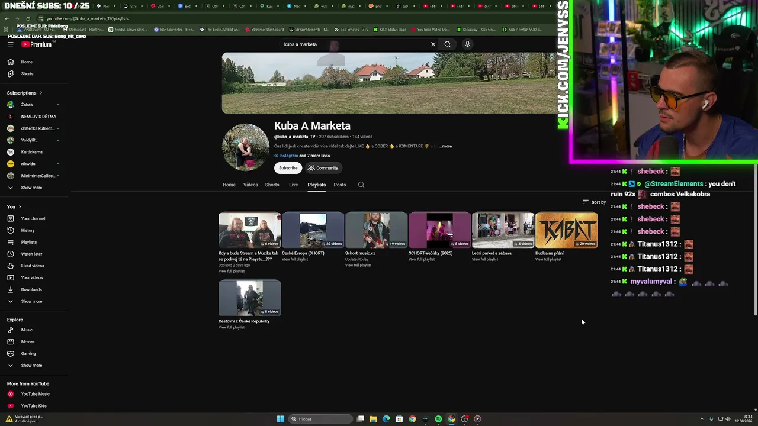View full playlist for Schort music.cz
758x426 pixels.
(358, 265)
